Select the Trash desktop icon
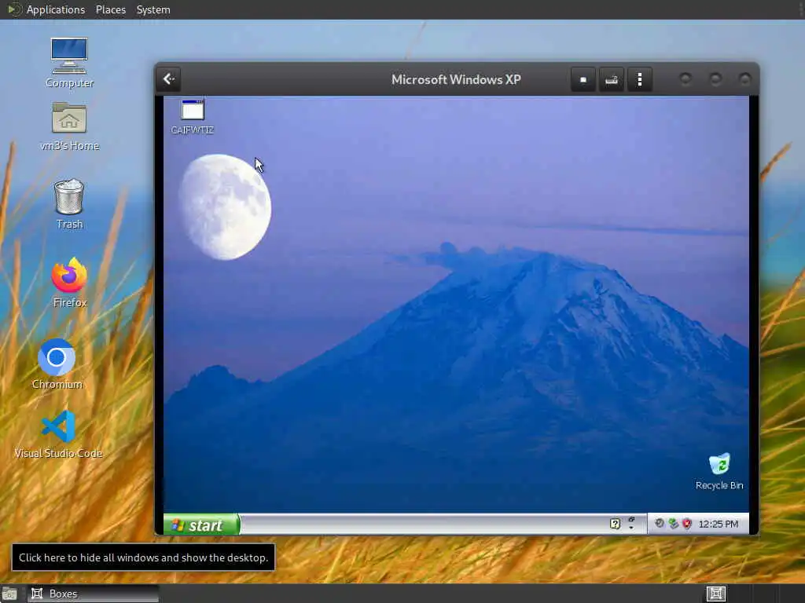805x603 pixels. [69, 203]
